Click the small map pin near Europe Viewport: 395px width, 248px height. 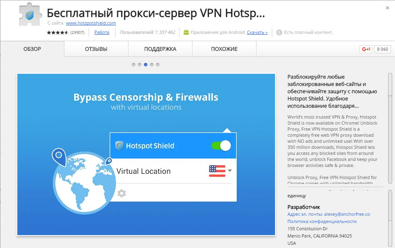click(x=109, y=161)
